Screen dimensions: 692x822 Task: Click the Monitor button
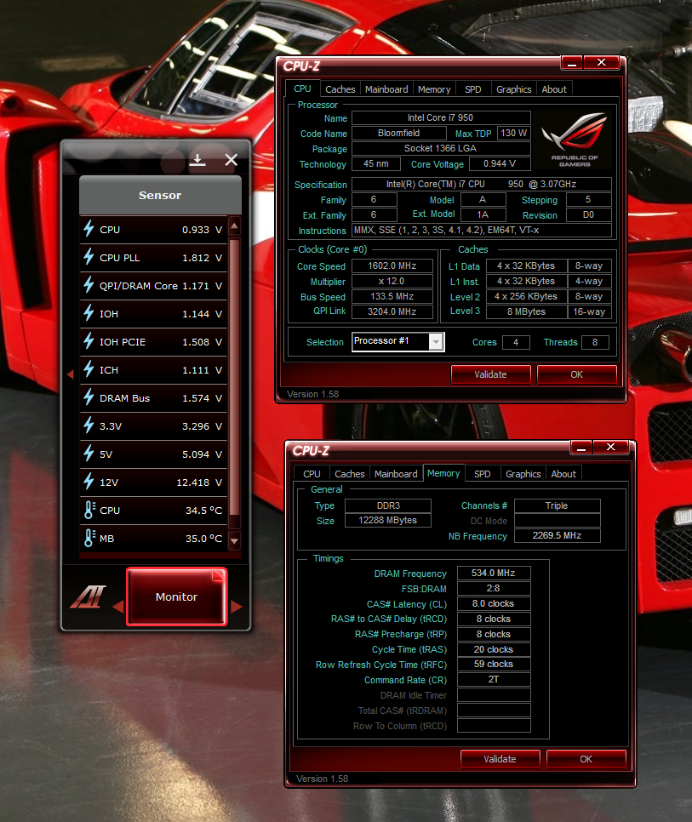pos(177,597)
